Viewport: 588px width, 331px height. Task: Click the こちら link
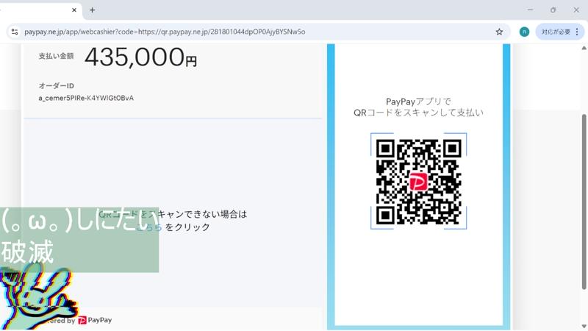[149, 227]
